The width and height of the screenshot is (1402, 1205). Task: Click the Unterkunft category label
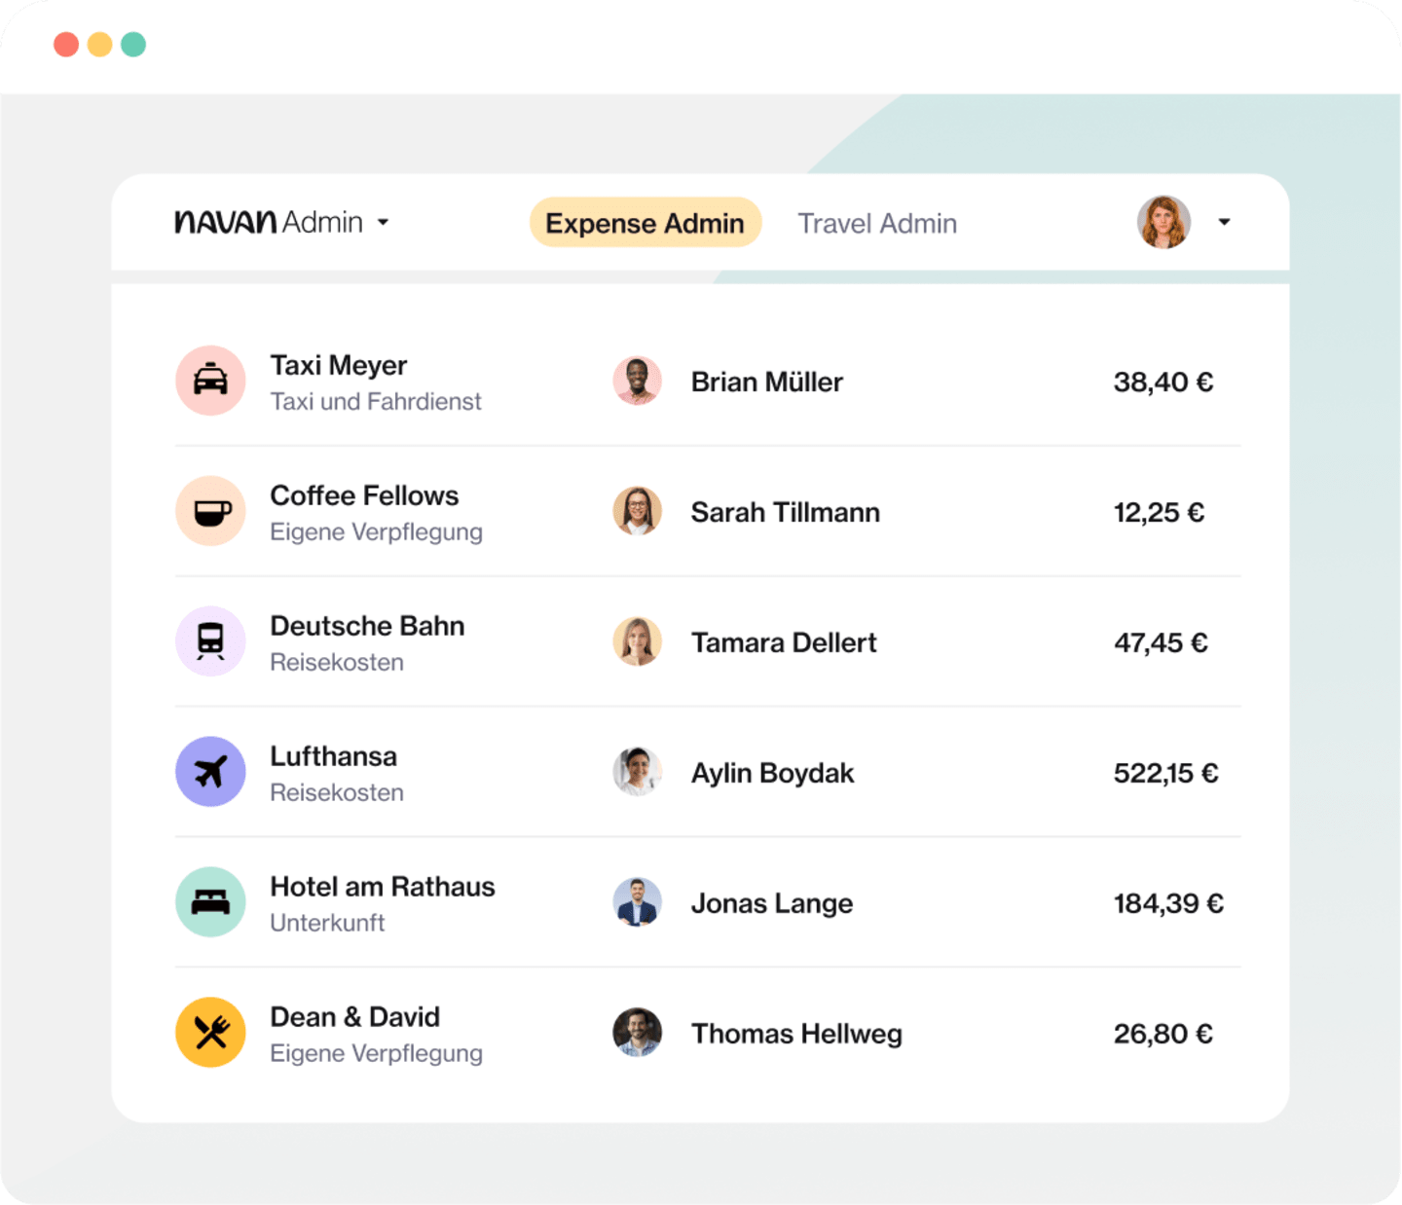(x=327, y=923)
